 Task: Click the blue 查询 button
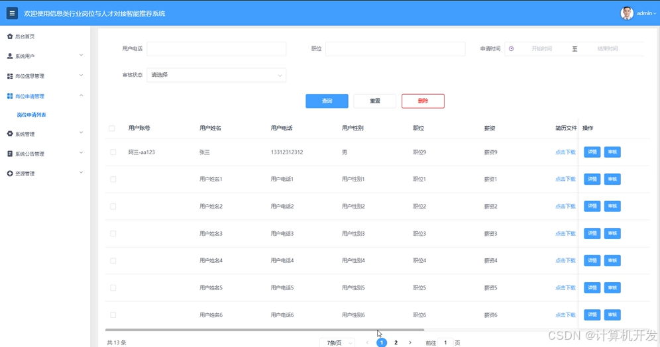point(327,101)
